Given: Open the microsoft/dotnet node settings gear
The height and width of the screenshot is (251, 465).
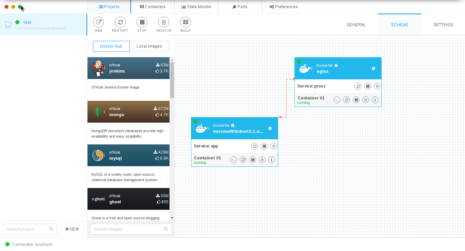Looking at the screenshot, I should pos(270,128).
